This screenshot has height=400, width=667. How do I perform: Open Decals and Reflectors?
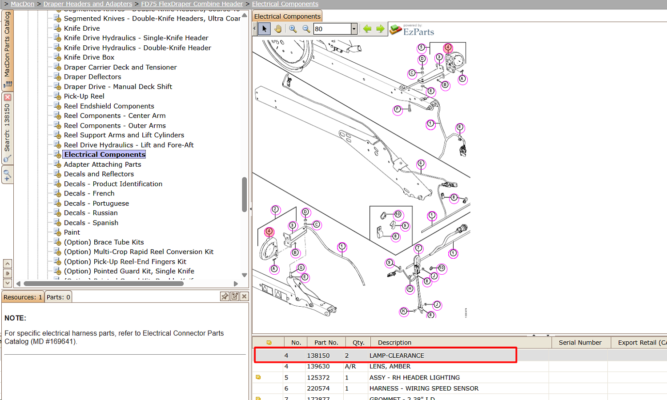click(x=99, y=174)
